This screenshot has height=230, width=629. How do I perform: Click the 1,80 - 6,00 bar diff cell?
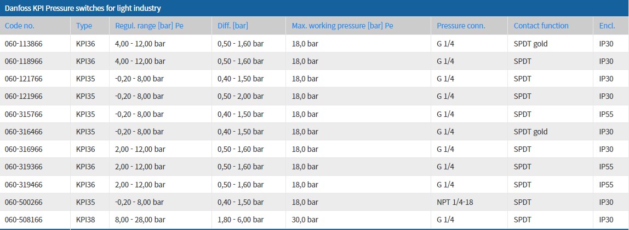(x=241, y=220)
